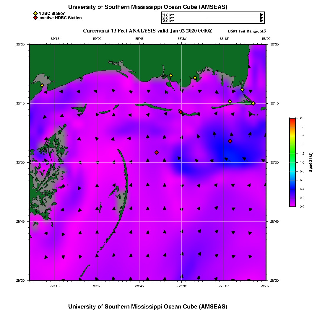
Task: Click the 'Currents at 13 Feet ANALYSIS' map title
Action: point(148,31)
